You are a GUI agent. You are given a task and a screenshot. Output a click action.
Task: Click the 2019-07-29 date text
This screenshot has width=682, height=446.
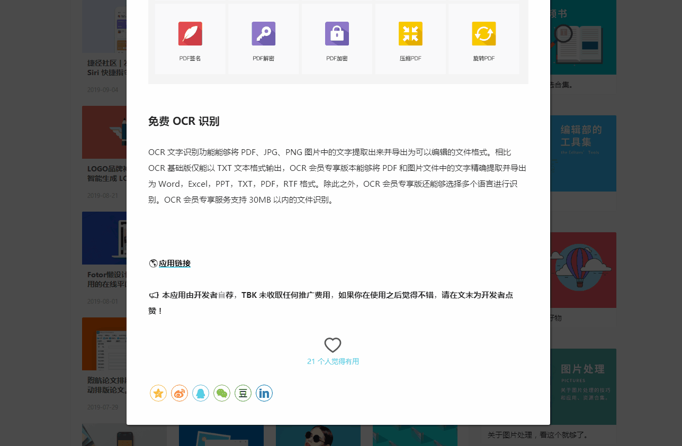(x=103, y=407)
